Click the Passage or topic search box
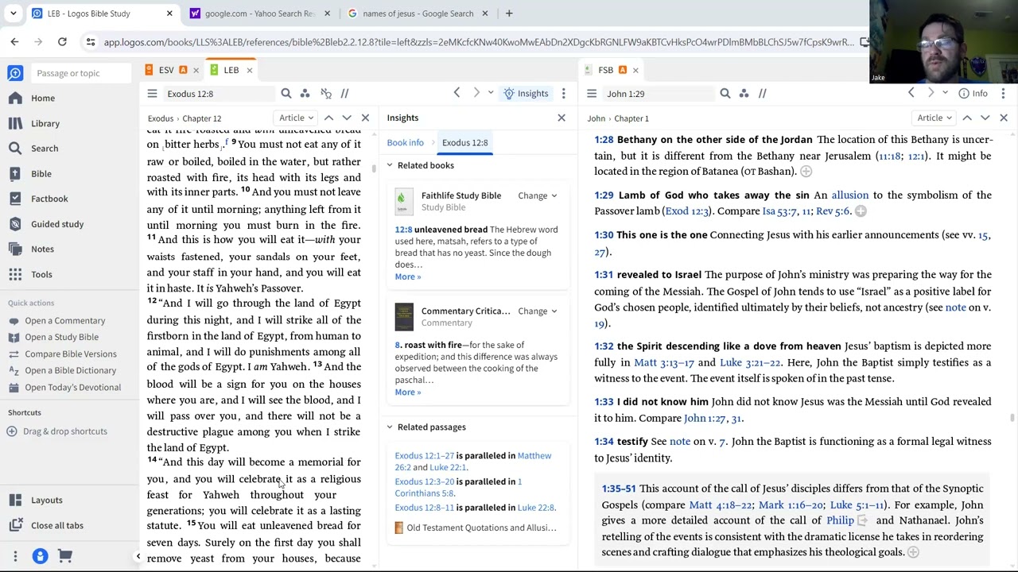This screenshot has width=1018, height=572. pos(80,73)
